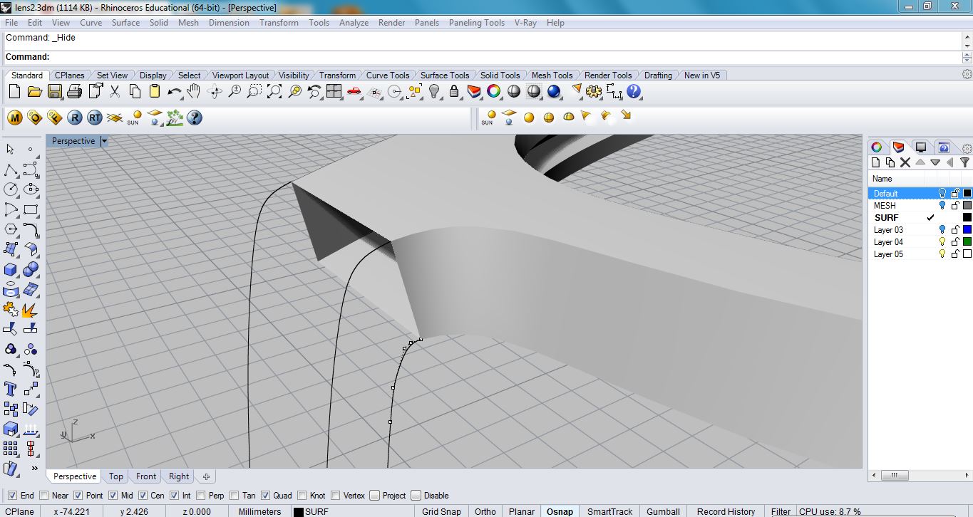This screenshot has width=973, height=517.
Task: Select the Text object tool
Action: 11,388
